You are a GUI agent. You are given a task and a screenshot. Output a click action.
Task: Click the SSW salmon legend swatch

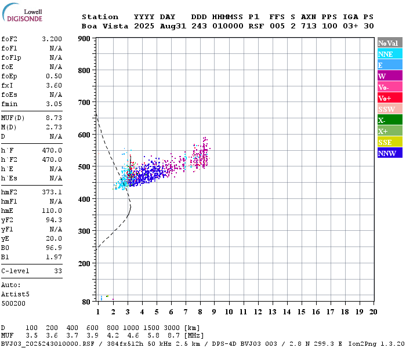(x=390, y=109)
